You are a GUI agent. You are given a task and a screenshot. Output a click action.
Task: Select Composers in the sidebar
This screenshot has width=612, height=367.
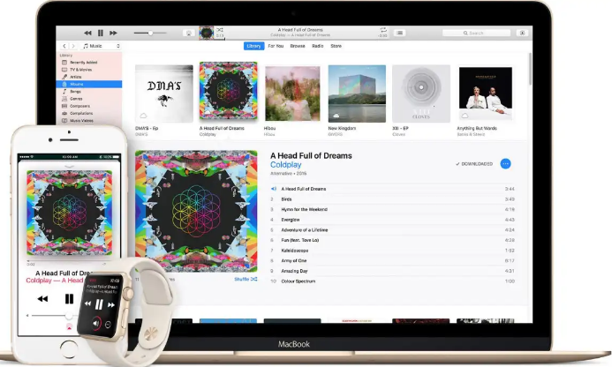[89, 106]
